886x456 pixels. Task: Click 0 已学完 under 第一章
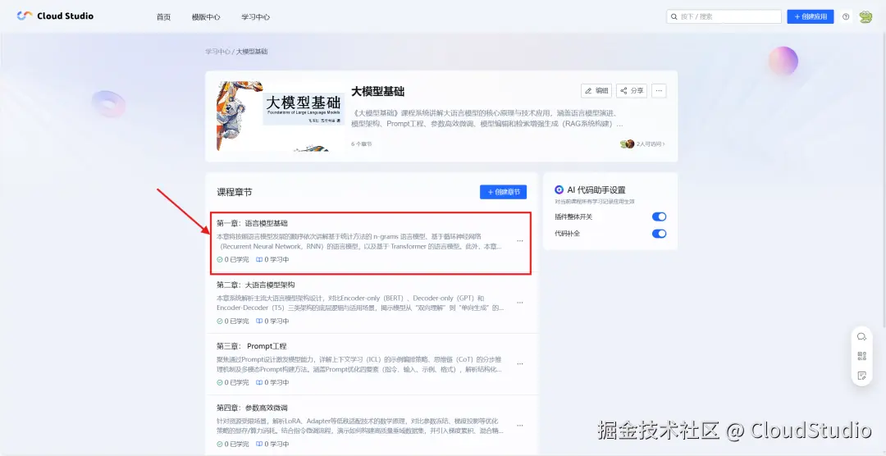click(x=233, y=260)
